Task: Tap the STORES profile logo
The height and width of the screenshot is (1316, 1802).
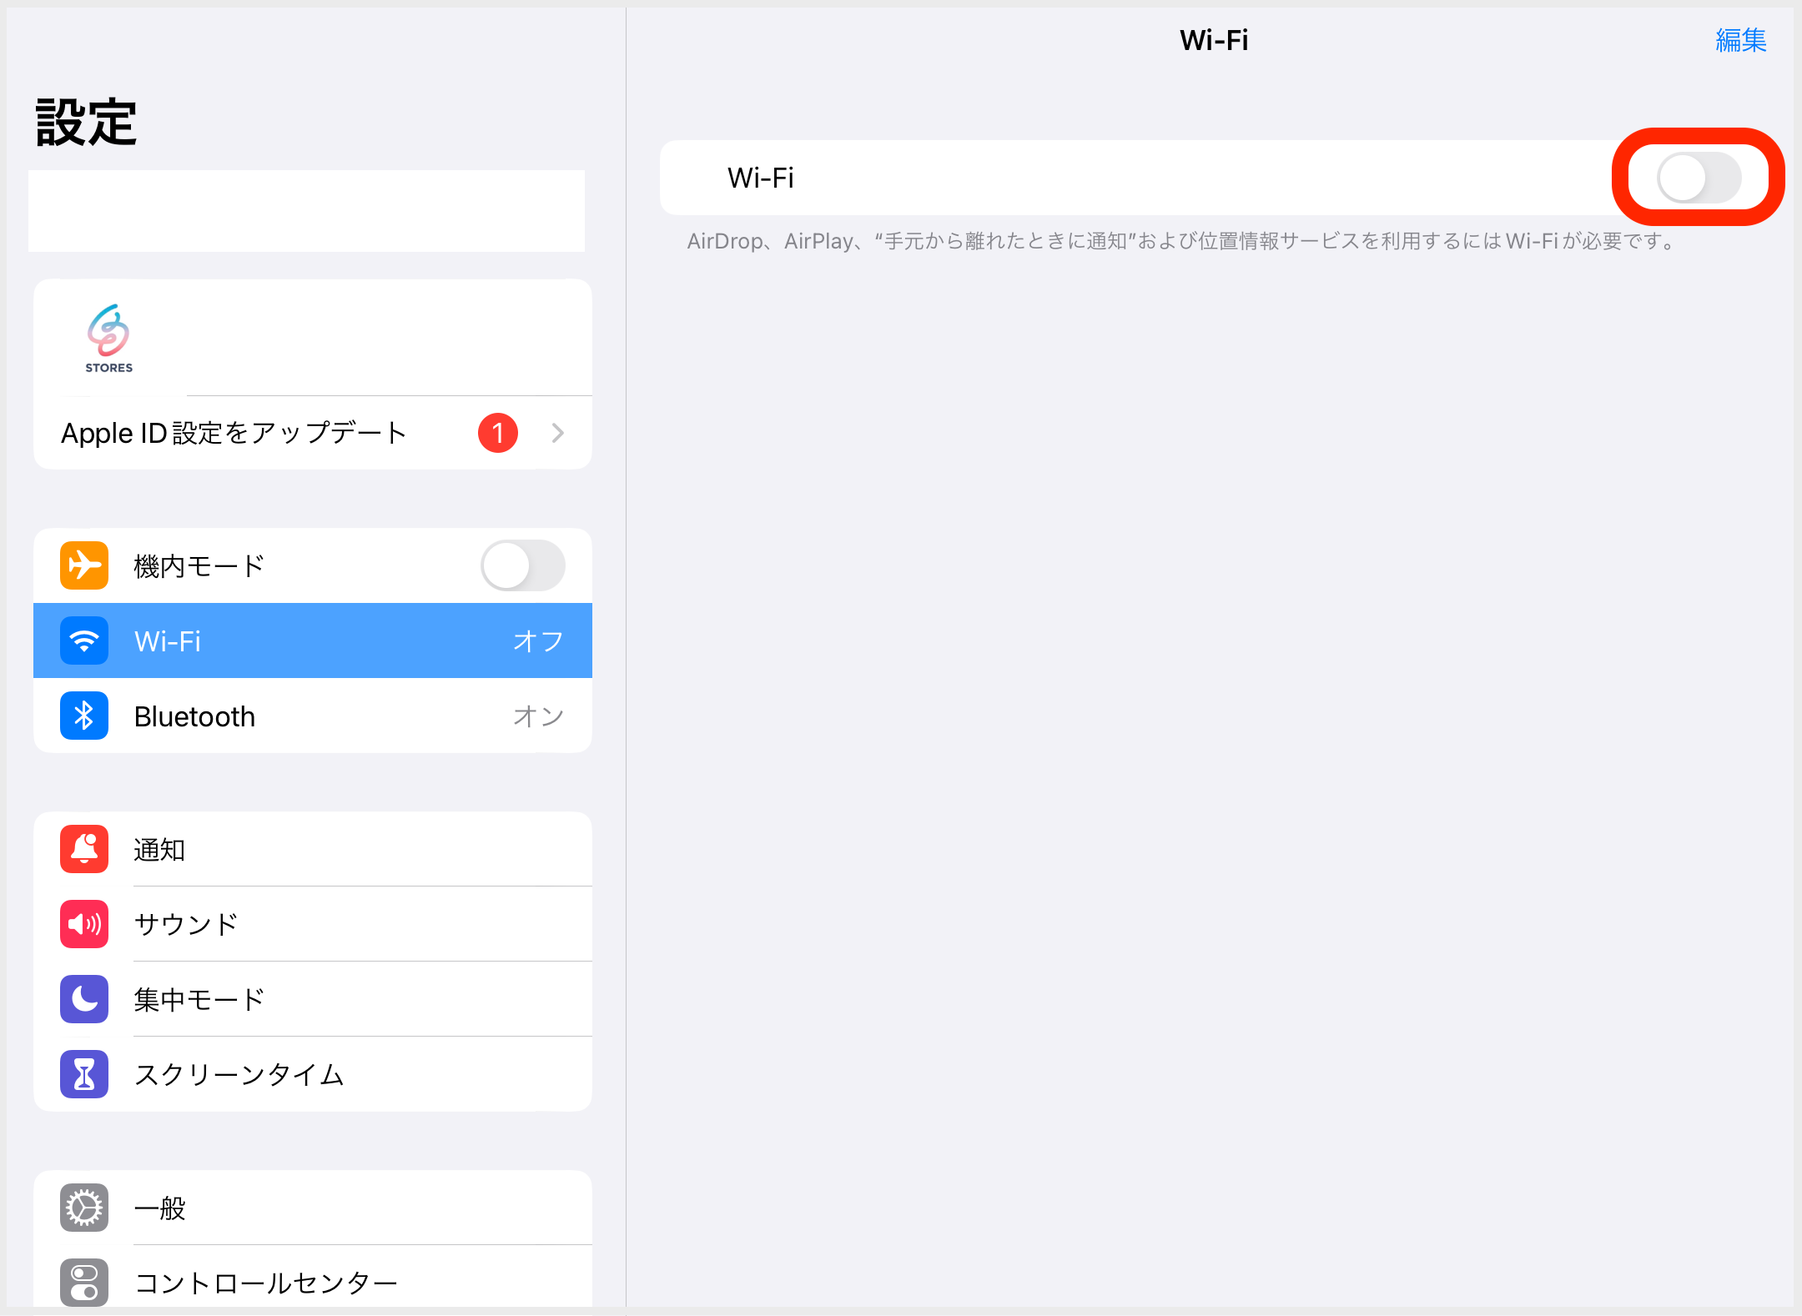Action: [108, 339]
